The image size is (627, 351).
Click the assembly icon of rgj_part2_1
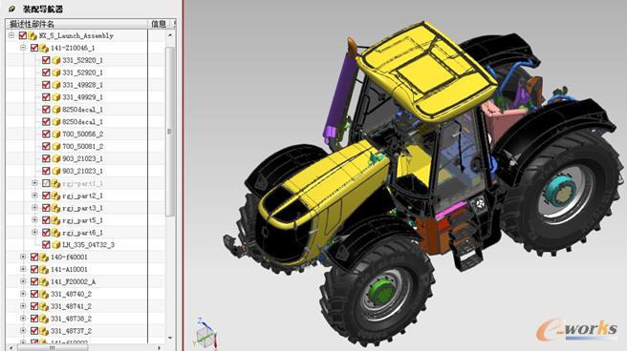55,196
